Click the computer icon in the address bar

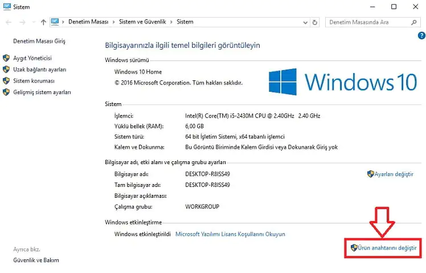[55, 22]
